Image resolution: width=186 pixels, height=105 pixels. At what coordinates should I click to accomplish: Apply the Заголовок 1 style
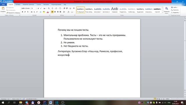point(98,10)
